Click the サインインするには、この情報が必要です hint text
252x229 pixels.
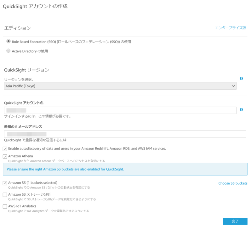click(x=38, y=116)
